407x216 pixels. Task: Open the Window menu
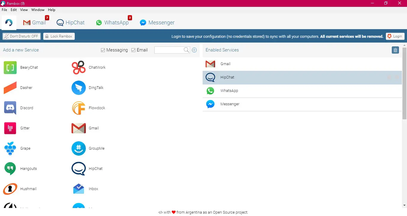point(38,10)
